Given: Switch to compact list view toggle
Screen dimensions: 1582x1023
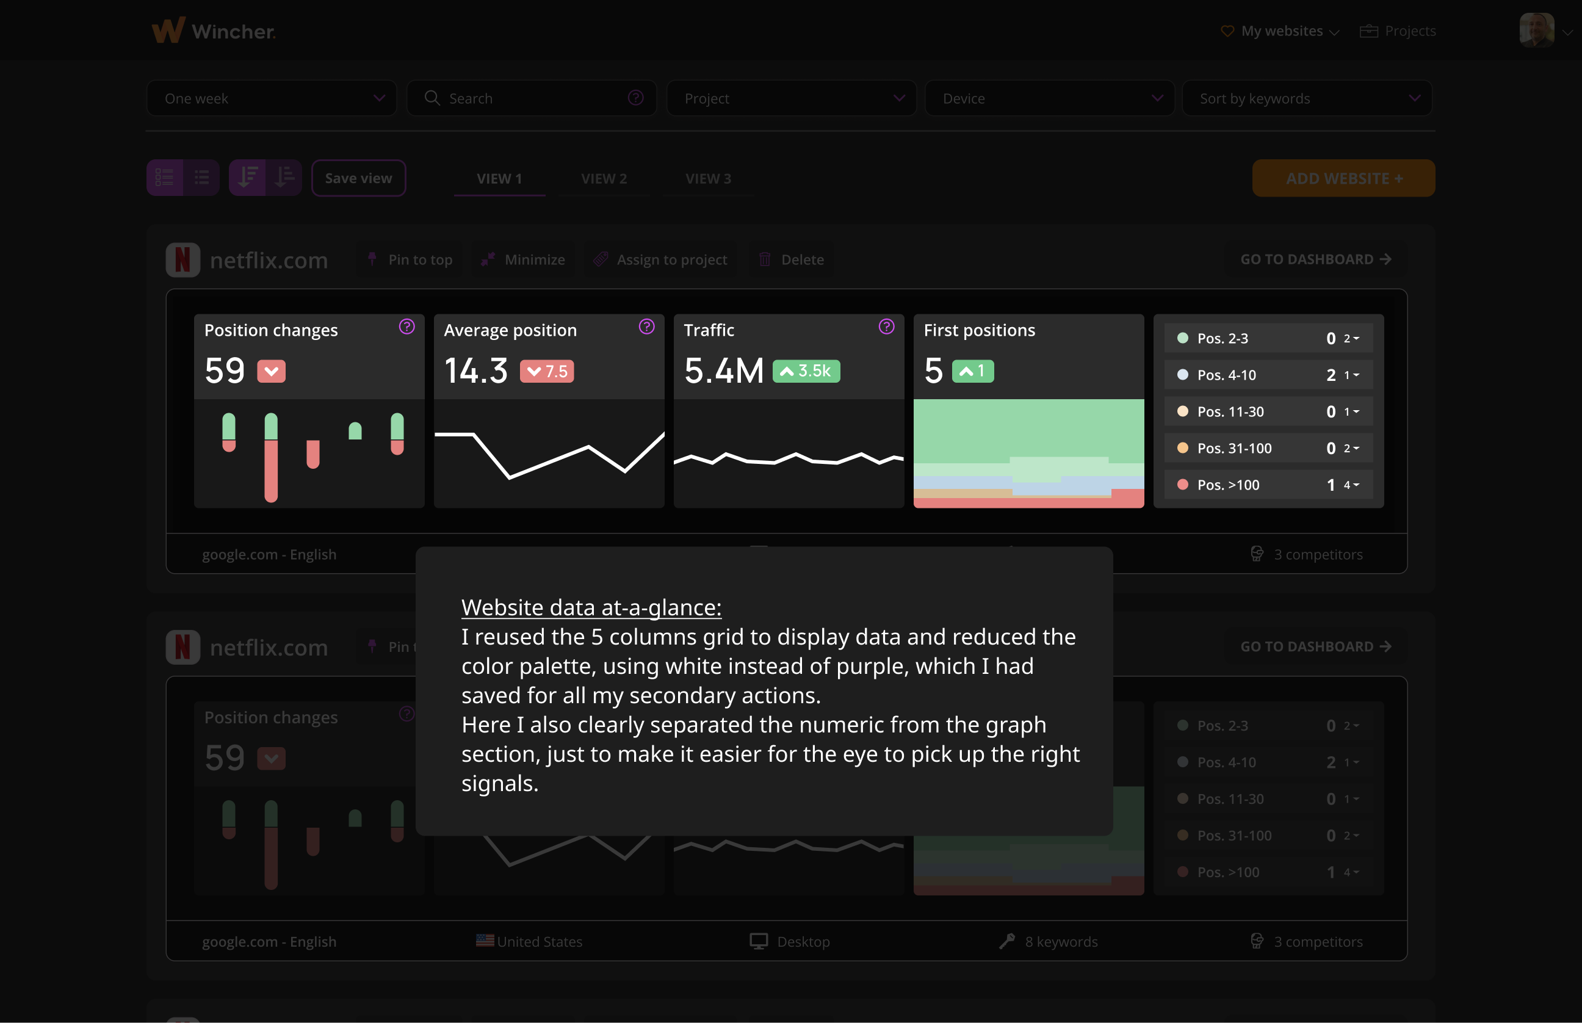Looking at the screenshot, I should click(202, 178).
